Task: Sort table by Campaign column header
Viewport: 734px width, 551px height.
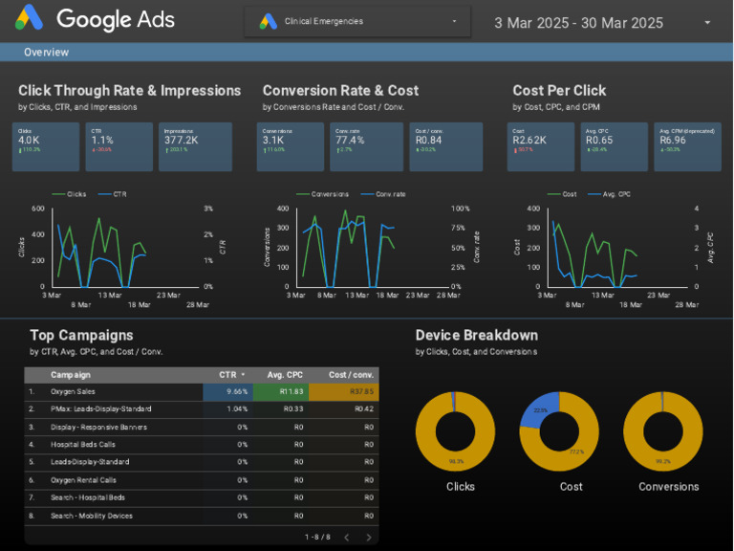Action: (x=71, y=375)
